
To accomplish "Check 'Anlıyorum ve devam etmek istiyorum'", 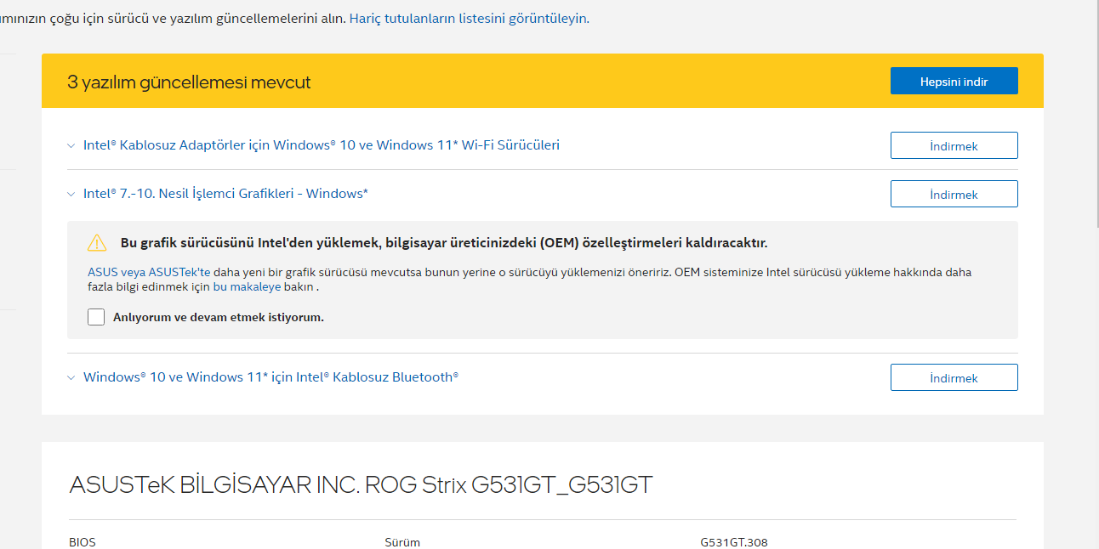I will [x=96, y=317].
